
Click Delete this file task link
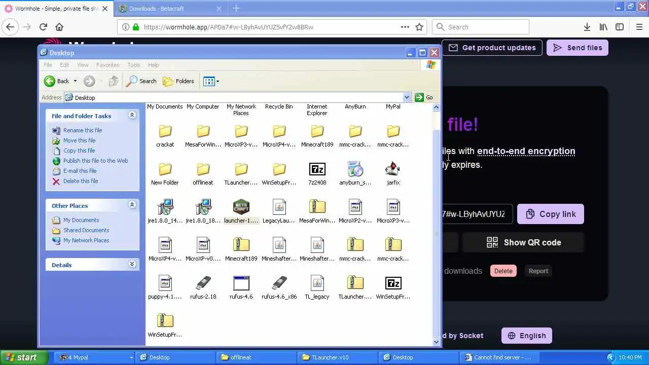[81, 181]
